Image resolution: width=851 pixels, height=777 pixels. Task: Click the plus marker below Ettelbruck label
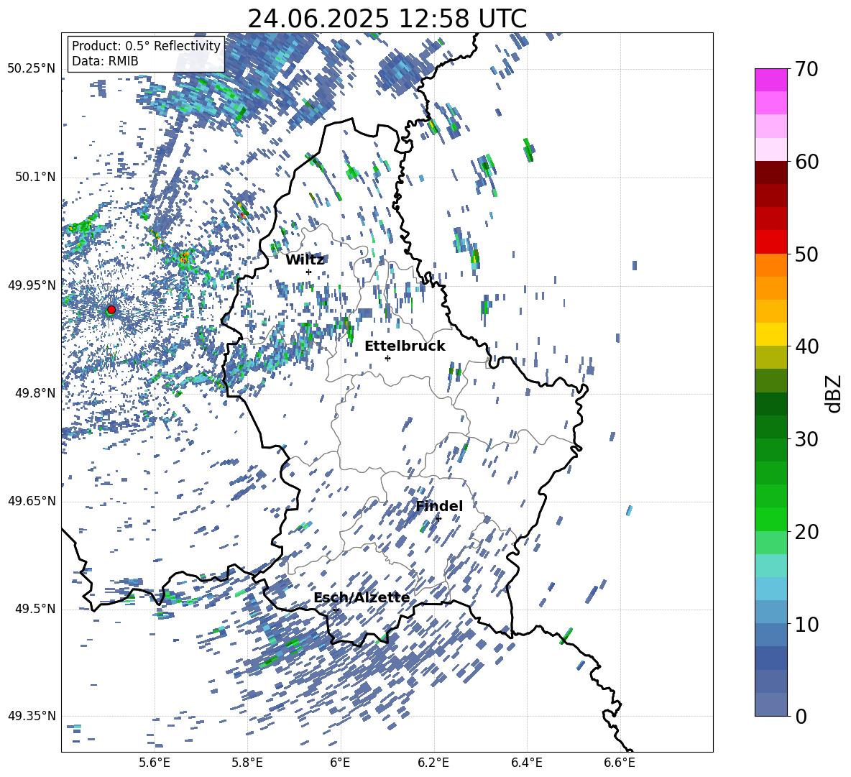coord(387,358)
